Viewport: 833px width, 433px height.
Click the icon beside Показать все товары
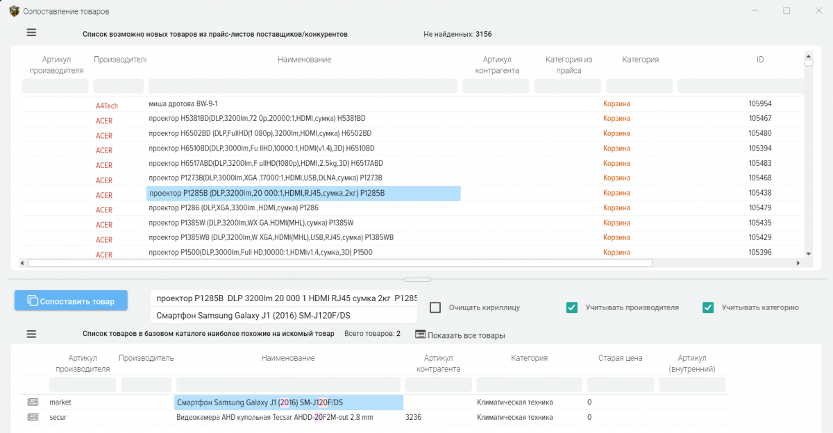420,334
